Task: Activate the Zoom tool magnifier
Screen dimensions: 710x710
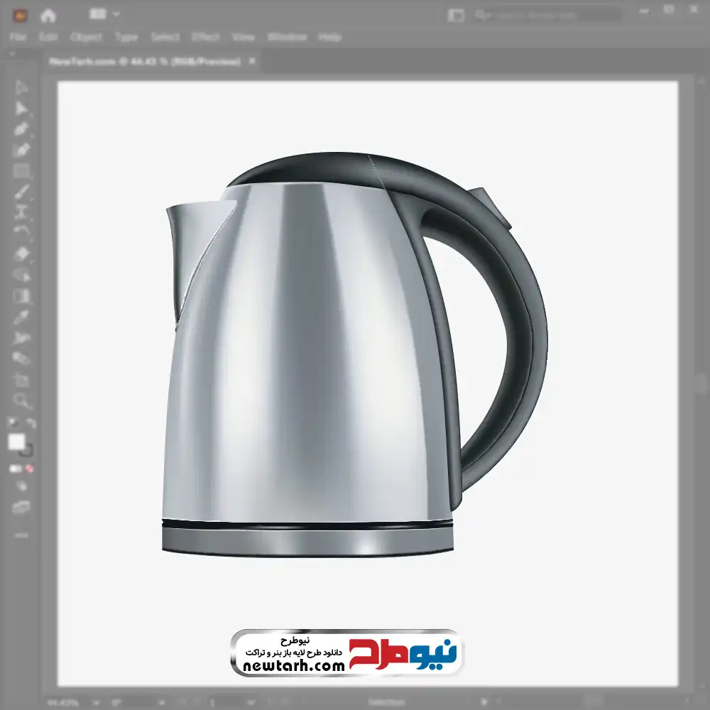Action: 21,400
